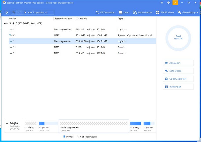201x142 pixels.
Task: Open OS Overzetten migration tool
Action: [105, 13]
